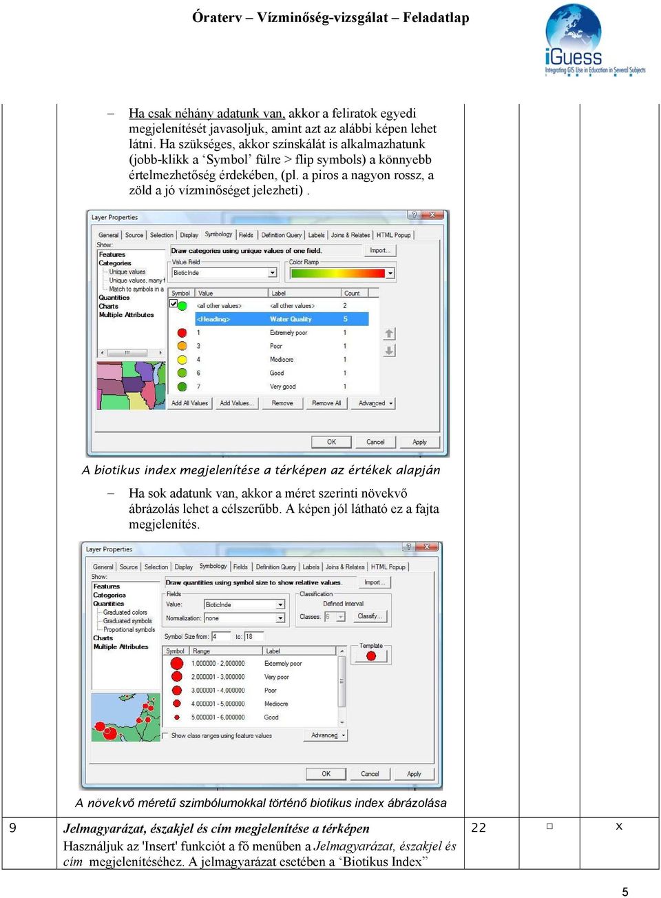Click the yellow symbol for value 4 Mediocre
Viewport: 661px width, 898px height.
(182, 360)
